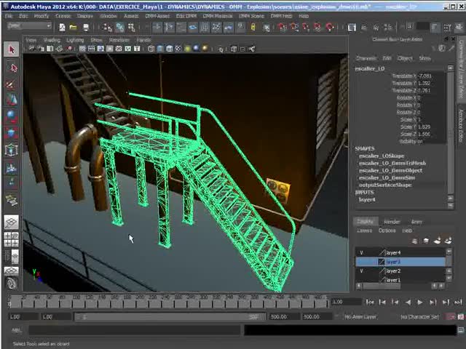Select the escalier_LO_DmmObject shape node
Screen dimensions: 466x349
pos(390,170)
